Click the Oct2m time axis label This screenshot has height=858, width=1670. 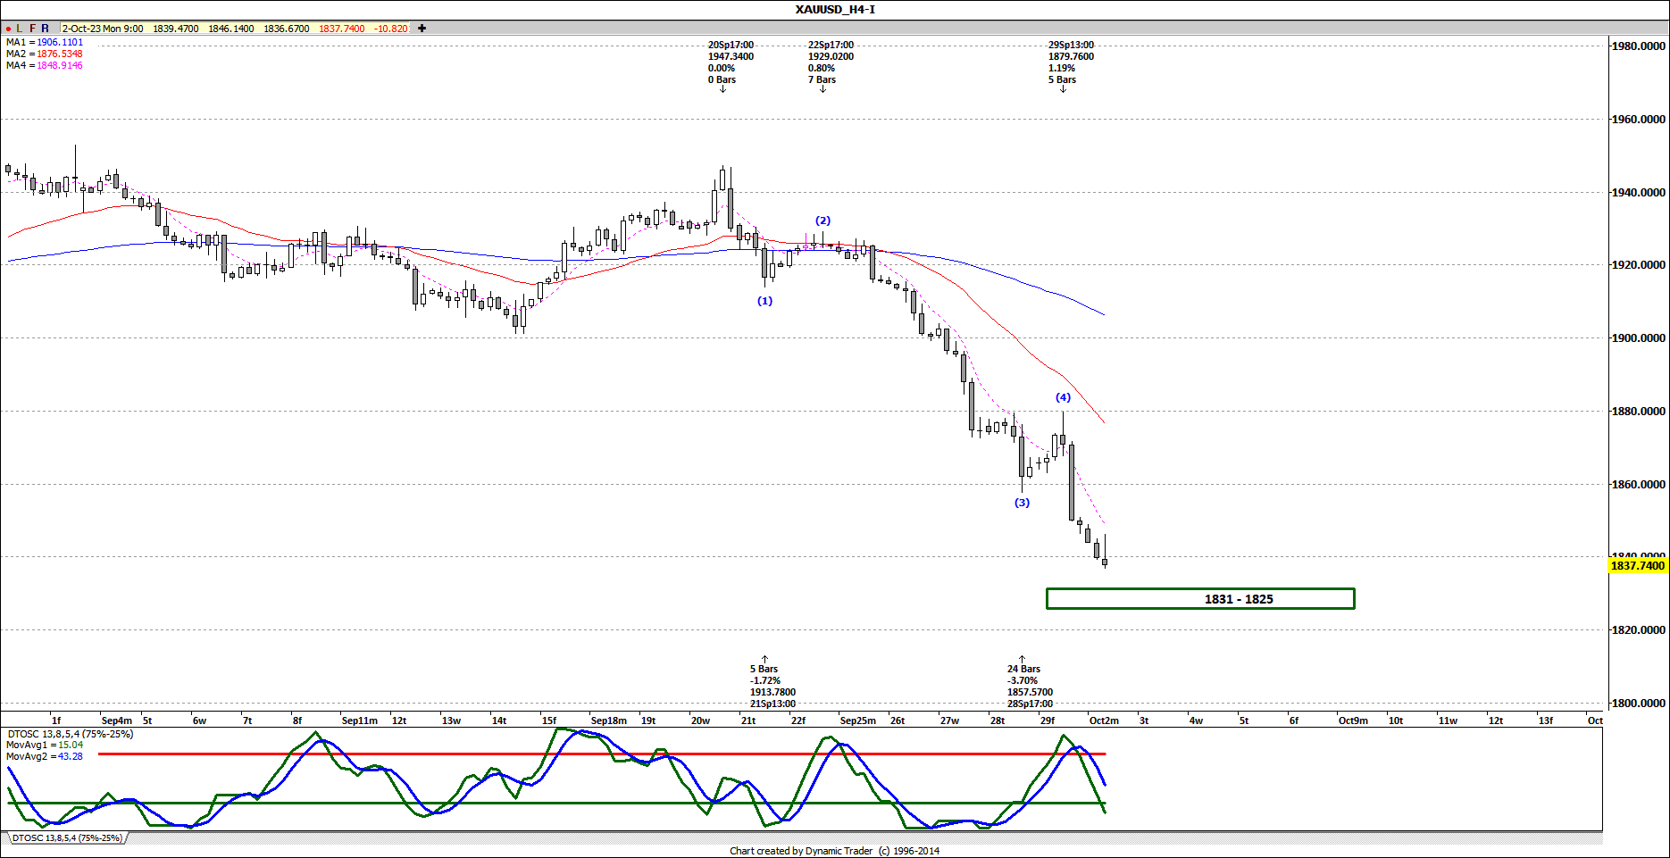pos(1104,721)
